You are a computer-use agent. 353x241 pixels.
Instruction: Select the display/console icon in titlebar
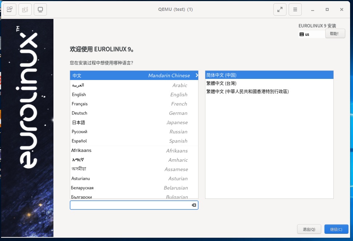click(40, 9)
